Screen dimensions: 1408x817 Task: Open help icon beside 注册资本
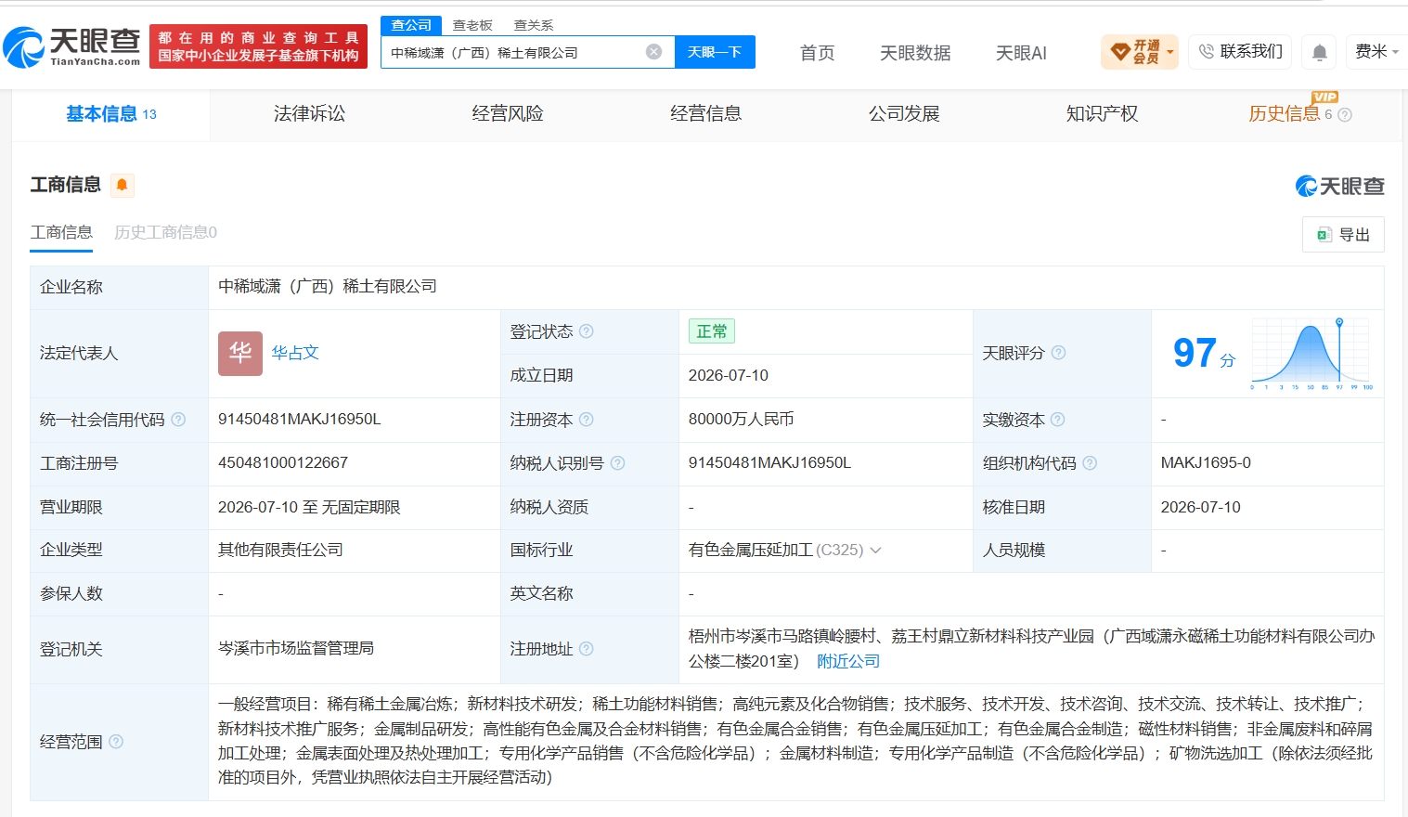click(586, 420)
